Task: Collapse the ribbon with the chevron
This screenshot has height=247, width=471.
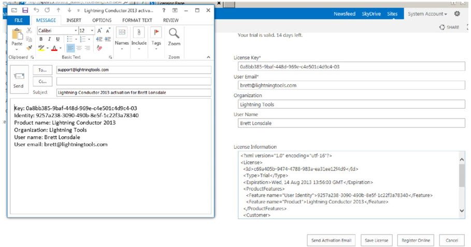Action: (208, 57)
